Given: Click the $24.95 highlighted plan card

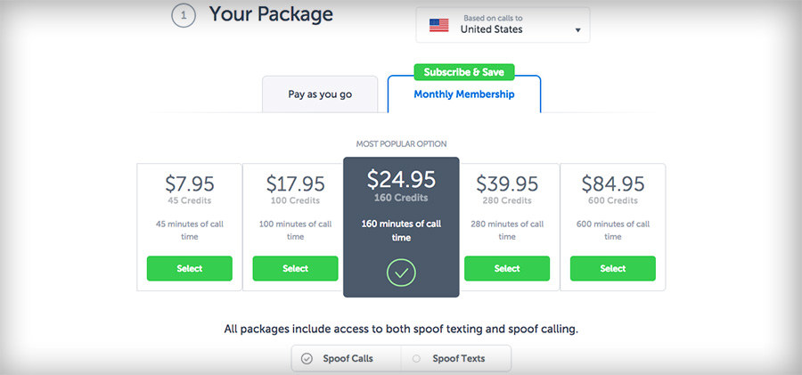Looking at the screenshot, I should (401, 227).
